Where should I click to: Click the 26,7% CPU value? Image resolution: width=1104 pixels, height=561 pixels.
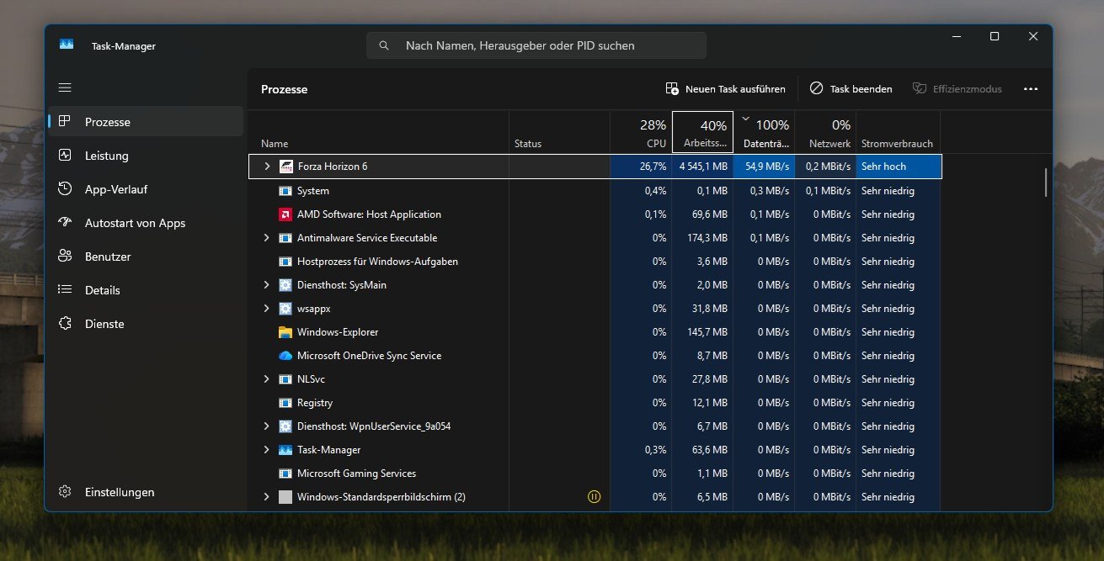(x=641, y=167)
